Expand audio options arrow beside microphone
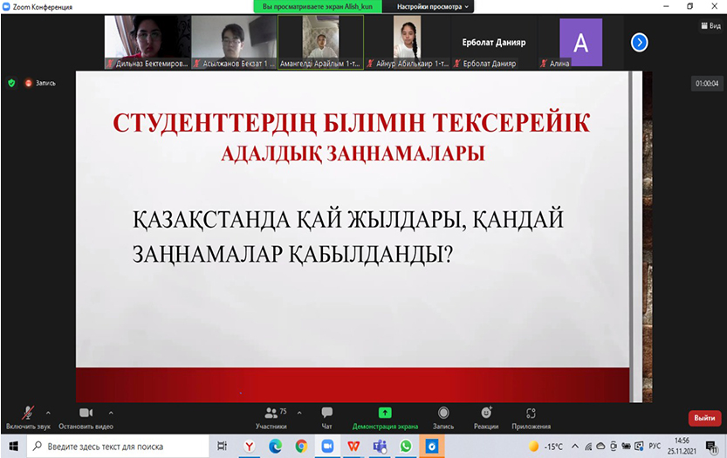Screen dimensions: 727x458 coord(48,412)
